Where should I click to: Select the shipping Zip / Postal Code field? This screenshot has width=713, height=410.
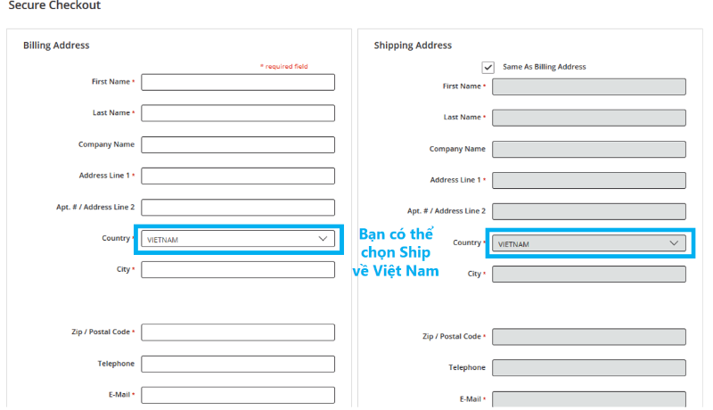tap(588, 337)
